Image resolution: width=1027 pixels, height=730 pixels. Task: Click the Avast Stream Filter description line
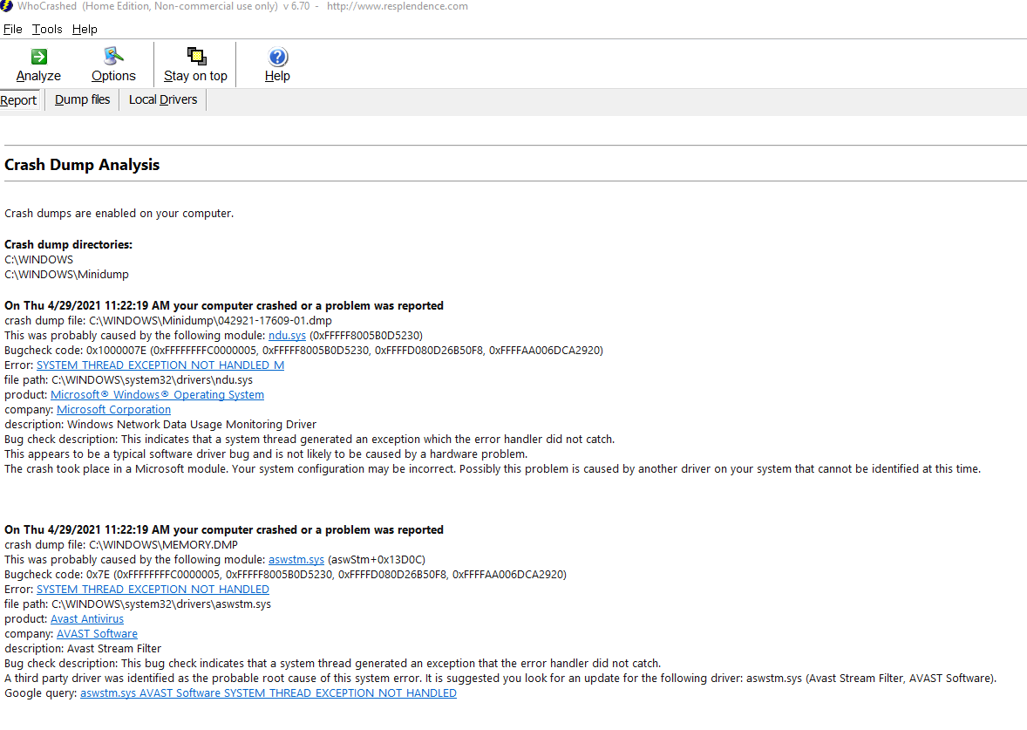[x=83, y=649]
